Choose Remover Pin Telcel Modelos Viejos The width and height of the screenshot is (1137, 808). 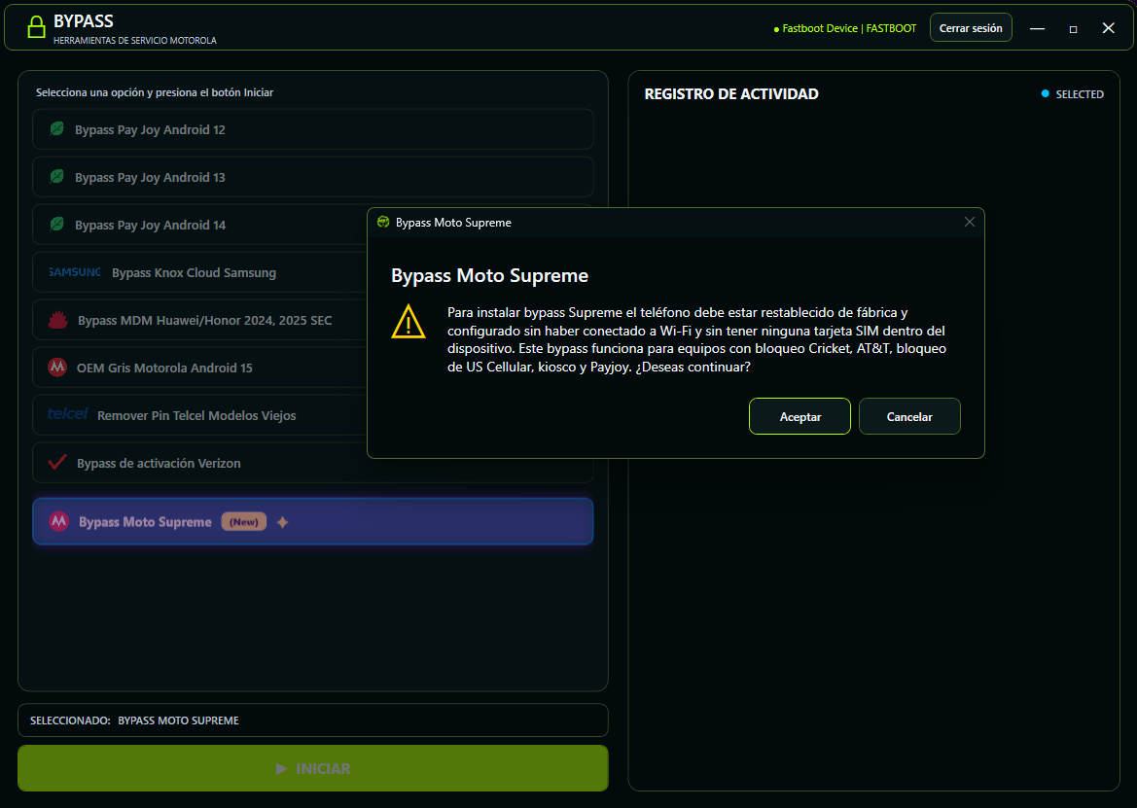[199, 415]
